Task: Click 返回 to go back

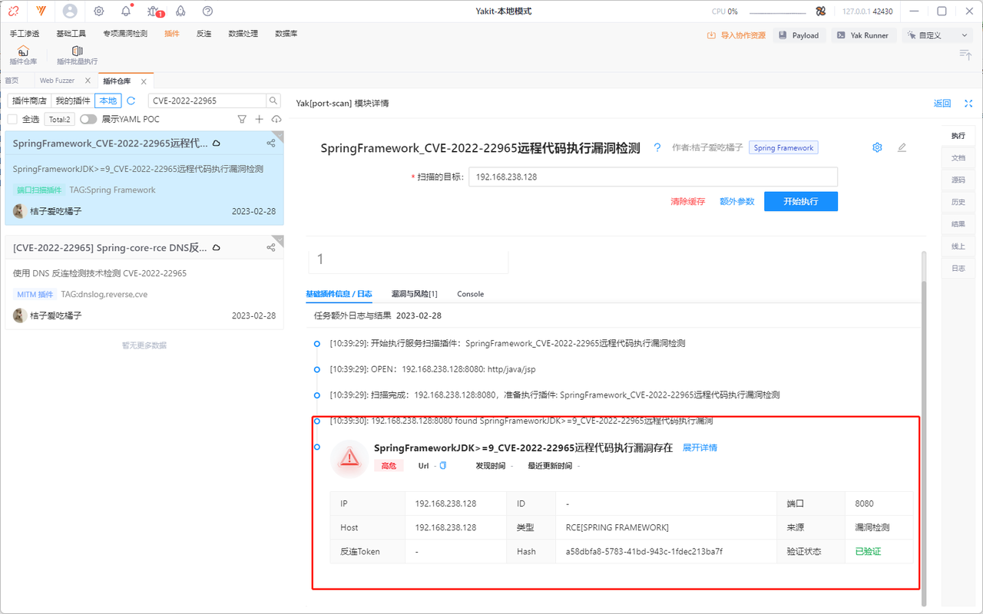Action: tap(942, 104)
